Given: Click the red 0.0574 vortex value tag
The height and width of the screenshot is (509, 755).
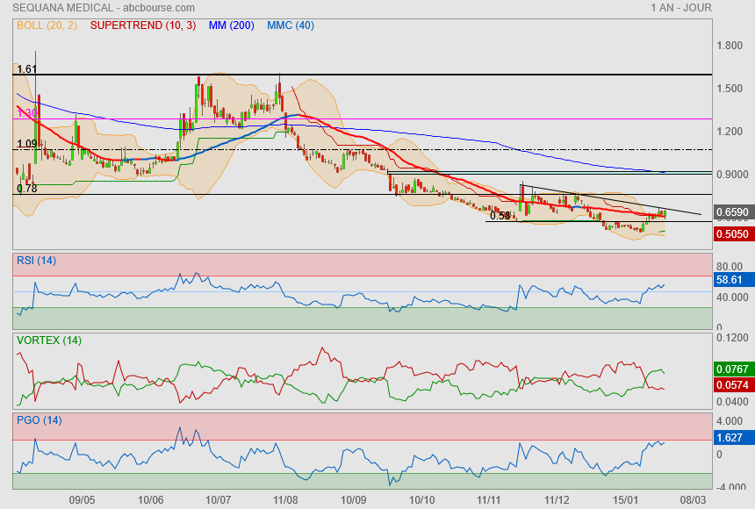Looking at the screenshot, I should tap(731, 385).
